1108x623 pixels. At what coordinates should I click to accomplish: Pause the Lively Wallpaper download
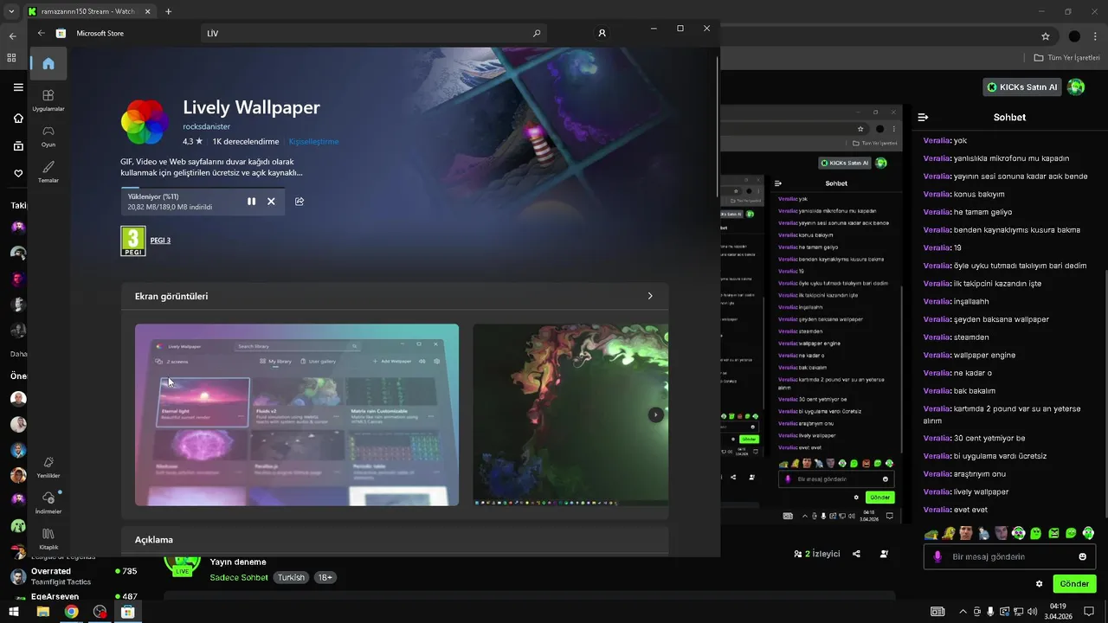tap(251, 201)
